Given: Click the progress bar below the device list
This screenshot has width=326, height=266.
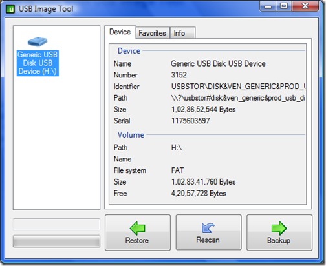Looking at the screenshot, I should pos(56,241).
